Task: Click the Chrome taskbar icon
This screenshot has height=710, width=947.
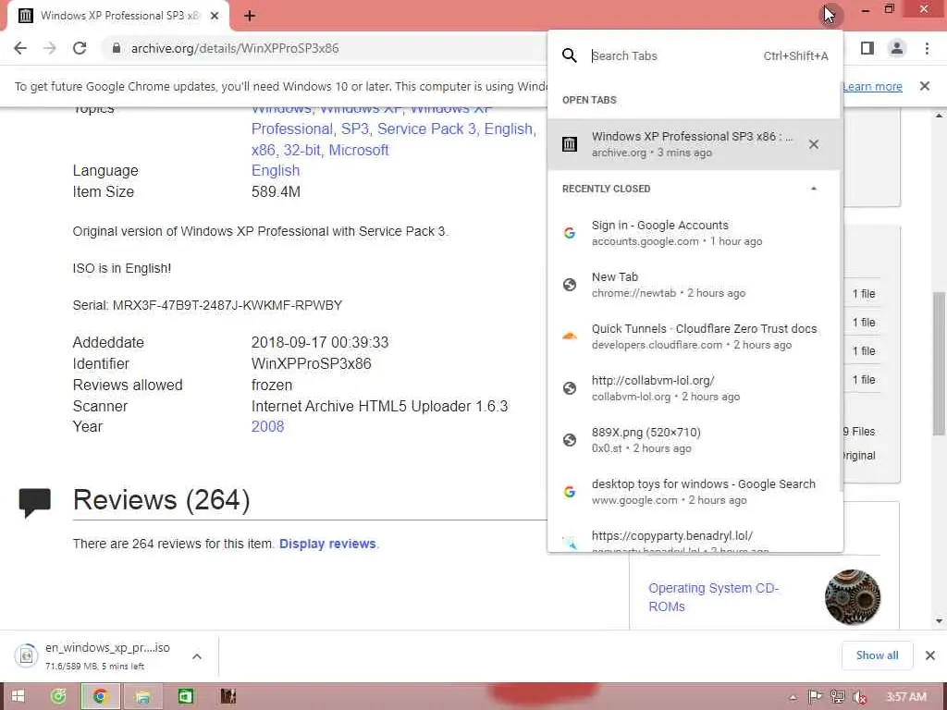Action: click(x=100, y=697)
